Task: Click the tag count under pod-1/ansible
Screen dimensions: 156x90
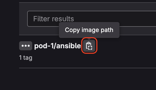Action: pos(26,58)
